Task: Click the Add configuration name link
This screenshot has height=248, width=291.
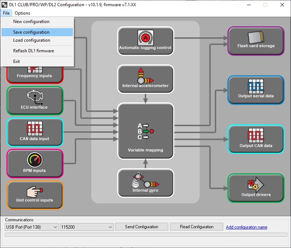Action: coord(246,227)
